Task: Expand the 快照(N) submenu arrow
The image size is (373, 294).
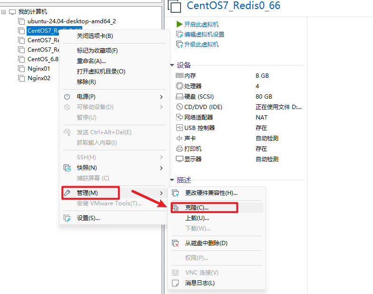Action: tap(161, 168)
